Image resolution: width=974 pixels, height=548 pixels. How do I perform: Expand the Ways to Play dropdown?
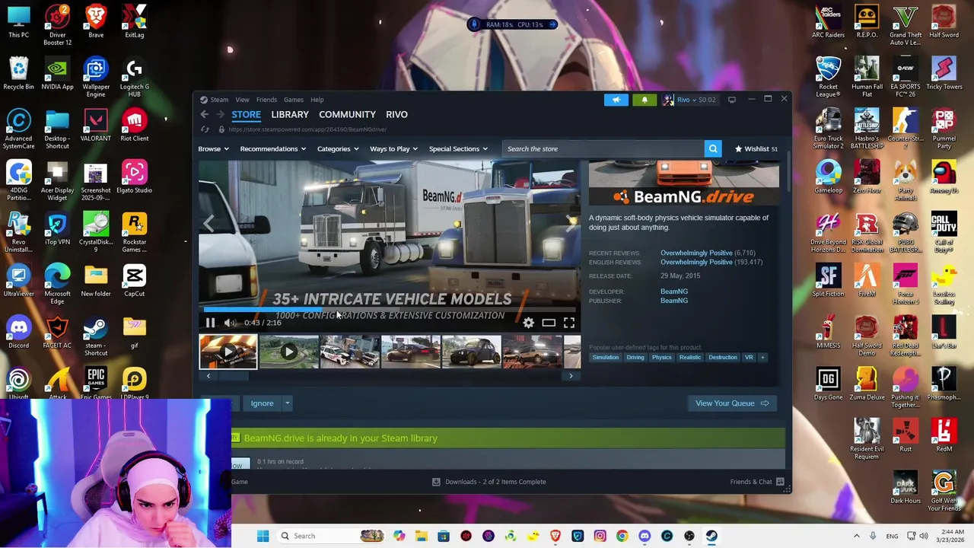[x=393, y=149]
